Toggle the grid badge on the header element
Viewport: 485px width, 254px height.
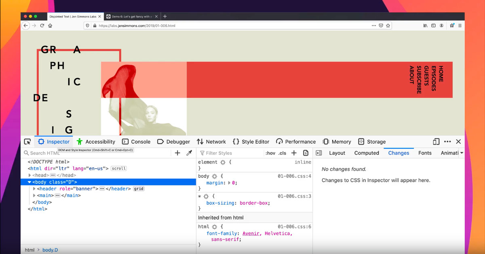click(139, 188)
